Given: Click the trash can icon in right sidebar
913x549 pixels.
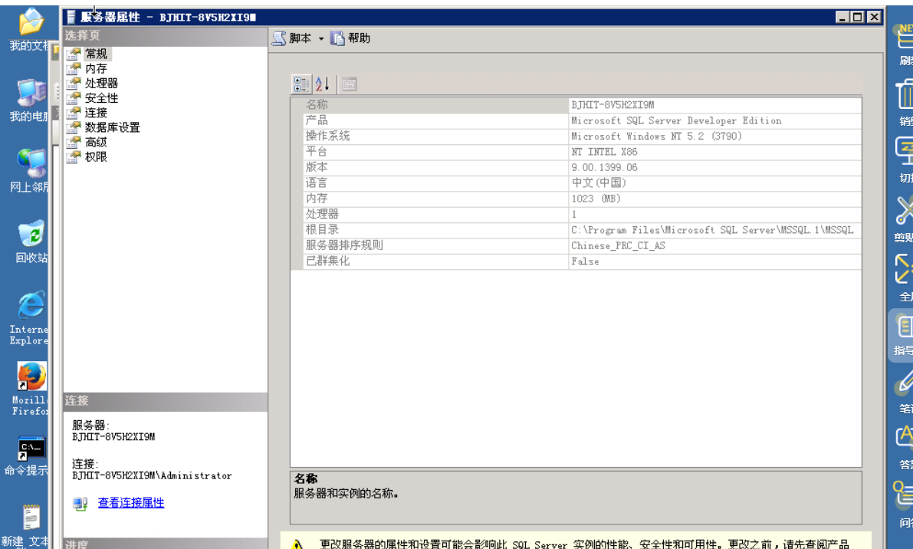Looking at the screenshot, I should (905, 95).
